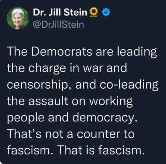Open the @DrJillStein handle link

click(x=58, y=25)
